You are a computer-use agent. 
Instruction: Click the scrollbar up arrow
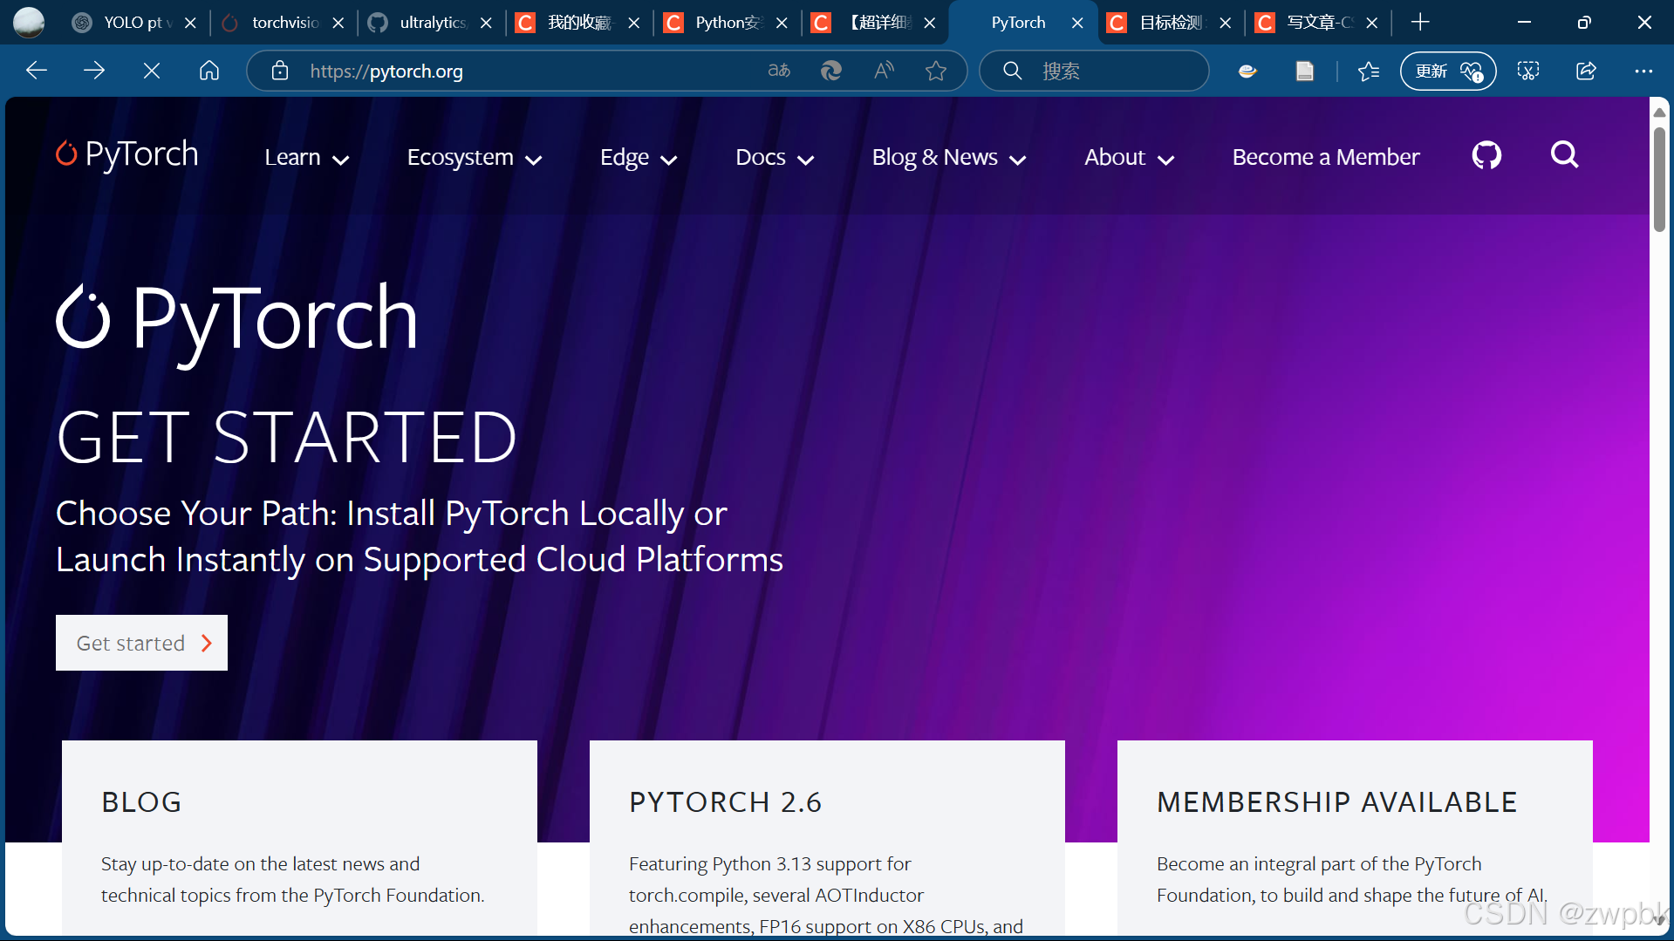[x=1659, y=113]
